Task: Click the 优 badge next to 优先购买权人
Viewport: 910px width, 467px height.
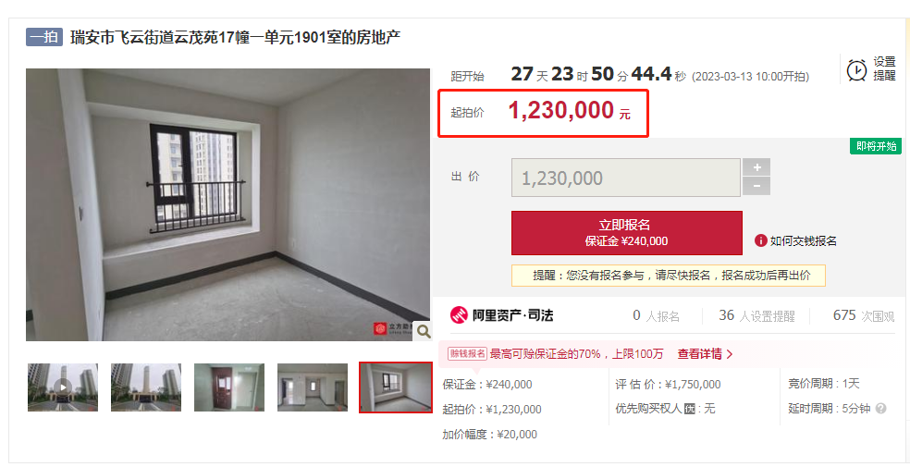Action: click(690, 409)
